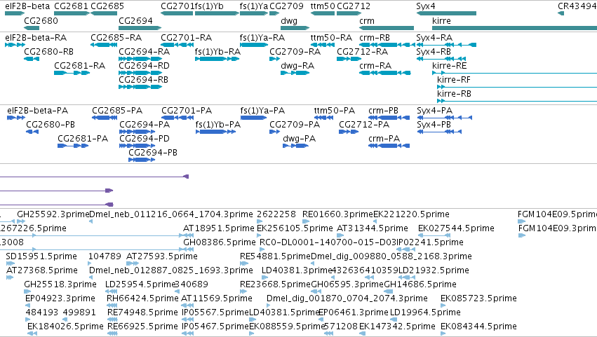
Task: Open the CG2685 gene feature
Action: [x=104, y=13]
